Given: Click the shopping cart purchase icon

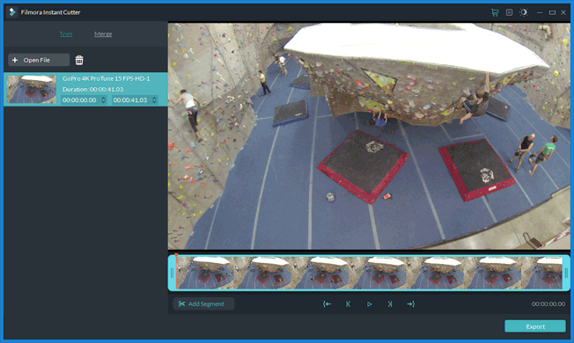Looking at the screenshot, I should click(x=495, y=12).
